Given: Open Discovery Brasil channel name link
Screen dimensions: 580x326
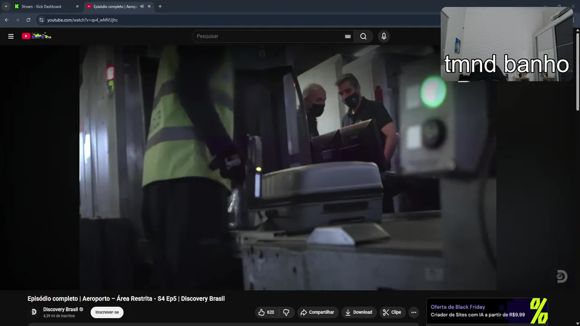Looking at the screenshot, I should coord(61,309).
